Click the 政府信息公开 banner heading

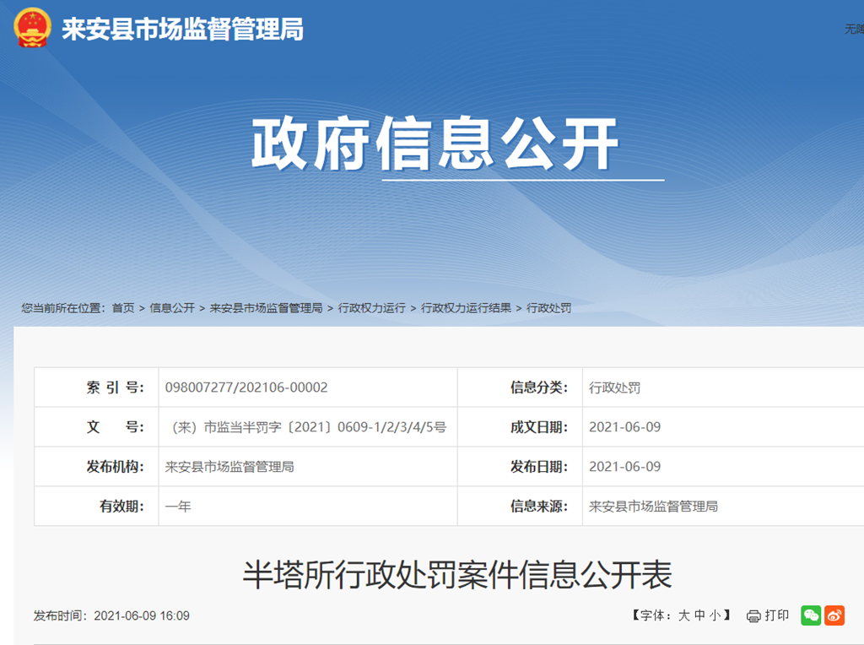(x=435, y=144)
